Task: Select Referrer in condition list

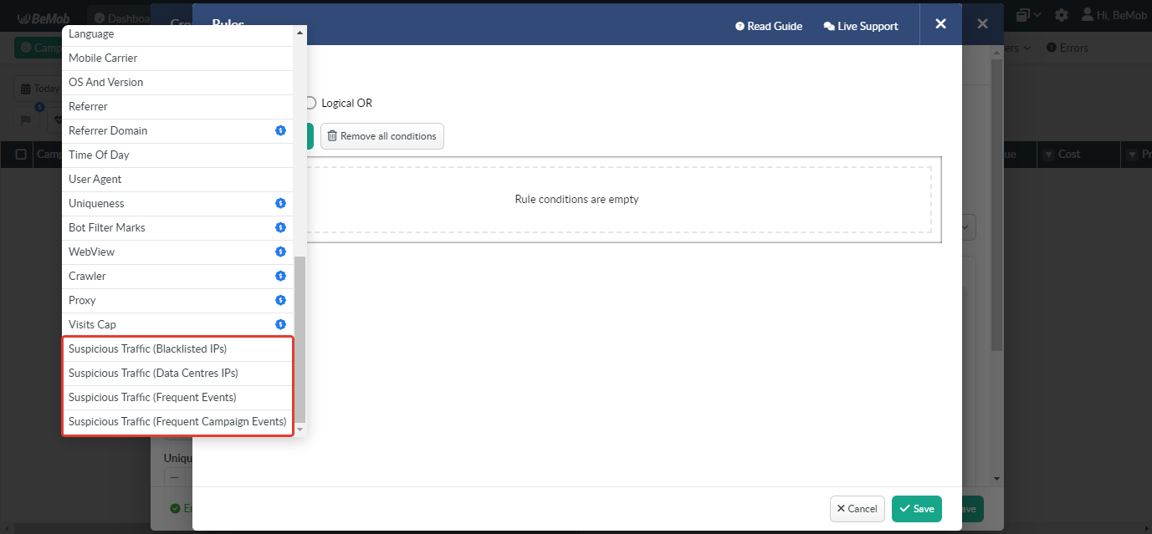Action: (x=177, y=107)
